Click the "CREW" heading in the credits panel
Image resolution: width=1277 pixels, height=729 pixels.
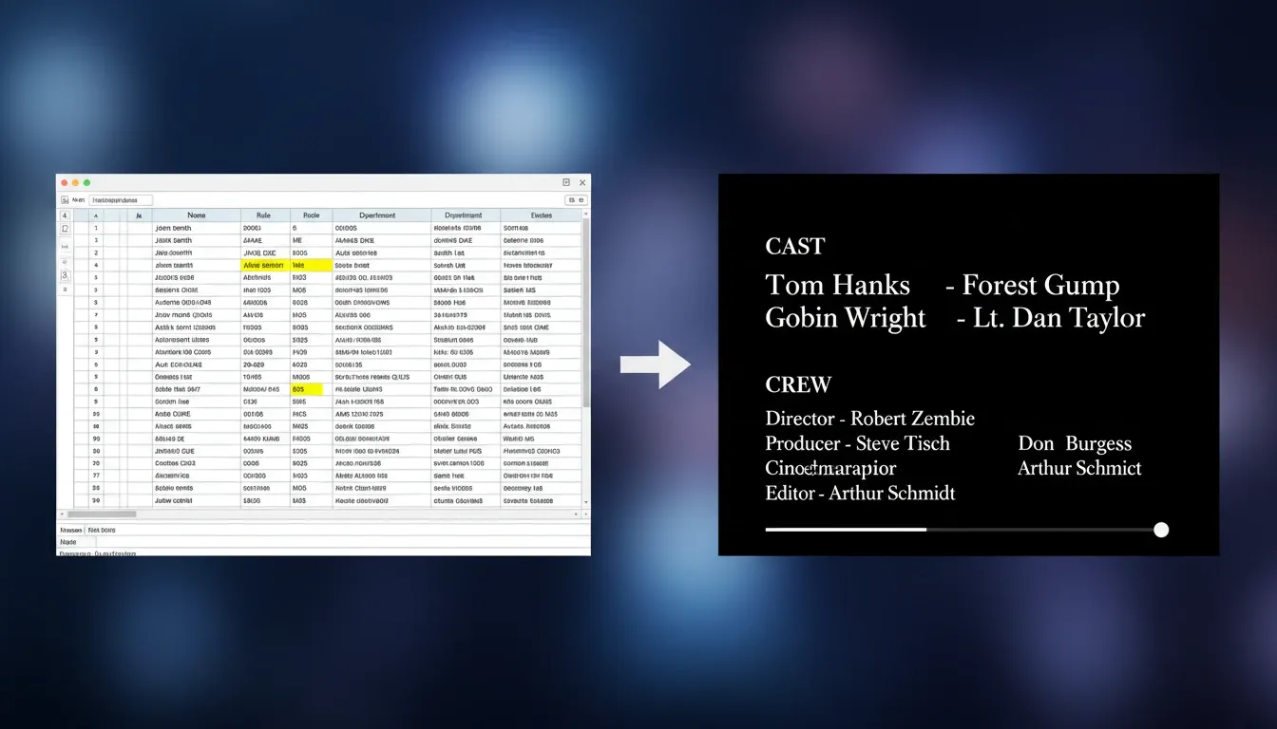(x=798, y=384)
